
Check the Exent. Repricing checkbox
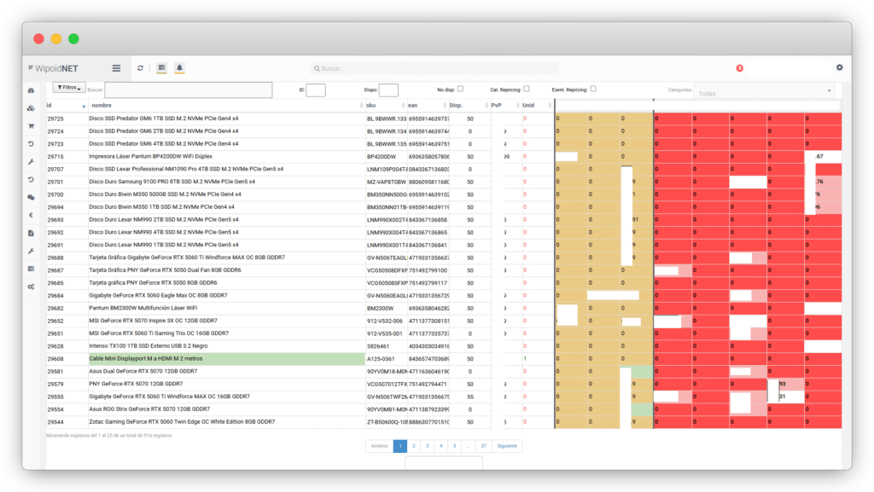(x=593, y=89)
